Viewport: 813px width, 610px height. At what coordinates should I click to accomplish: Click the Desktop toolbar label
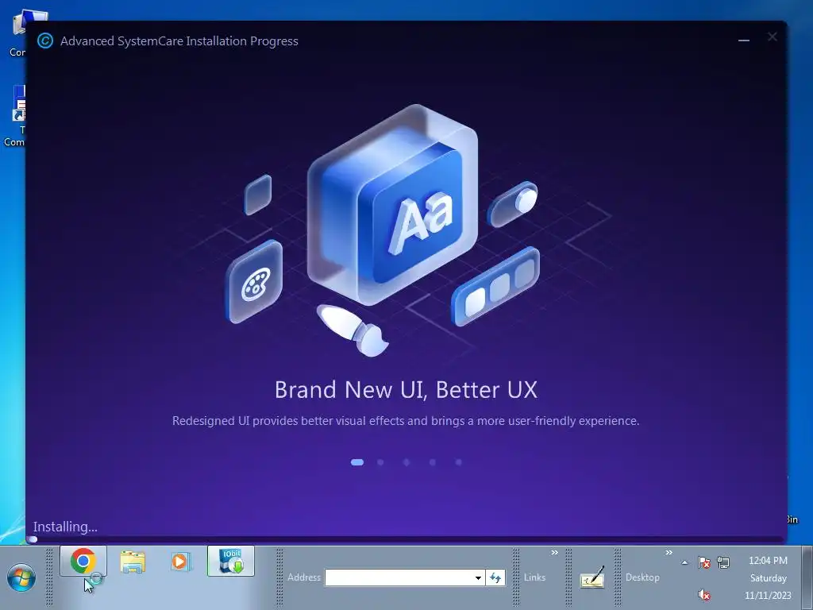click(x=642, y=577)
